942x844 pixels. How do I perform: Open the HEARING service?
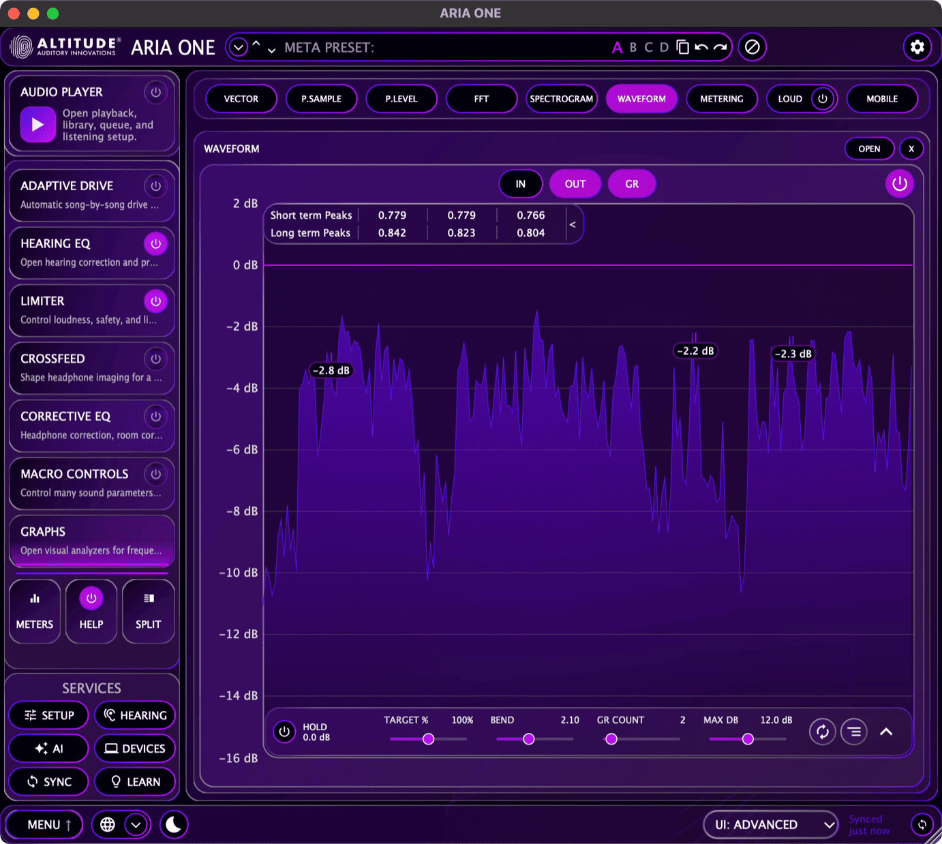[x=135, y=715]
